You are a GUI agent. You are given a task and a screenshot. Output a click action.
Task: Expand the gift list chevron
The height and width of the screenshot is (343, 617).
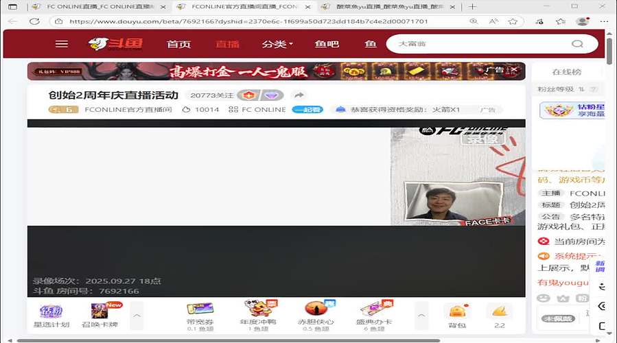(421, 316)
